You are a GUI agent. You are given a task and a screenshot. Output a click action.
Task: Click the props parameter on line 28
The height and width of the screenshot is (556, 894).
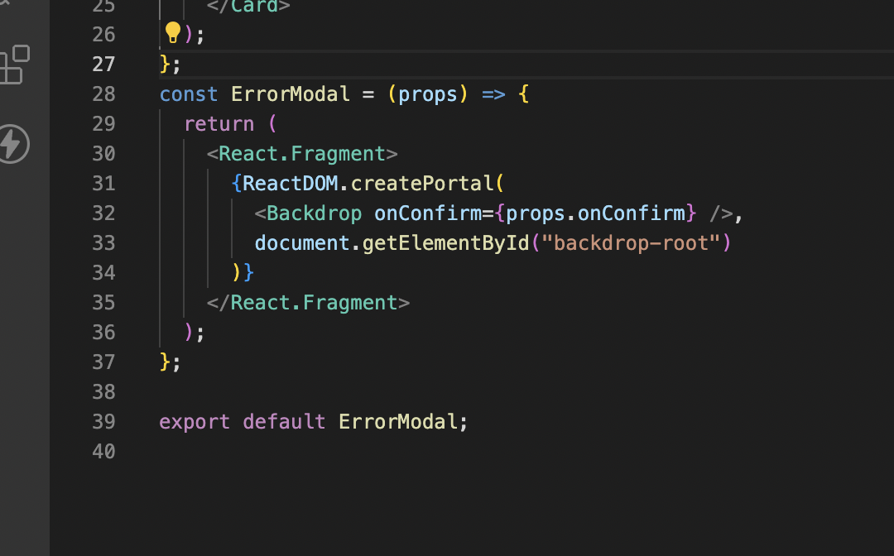coord(428,94)
